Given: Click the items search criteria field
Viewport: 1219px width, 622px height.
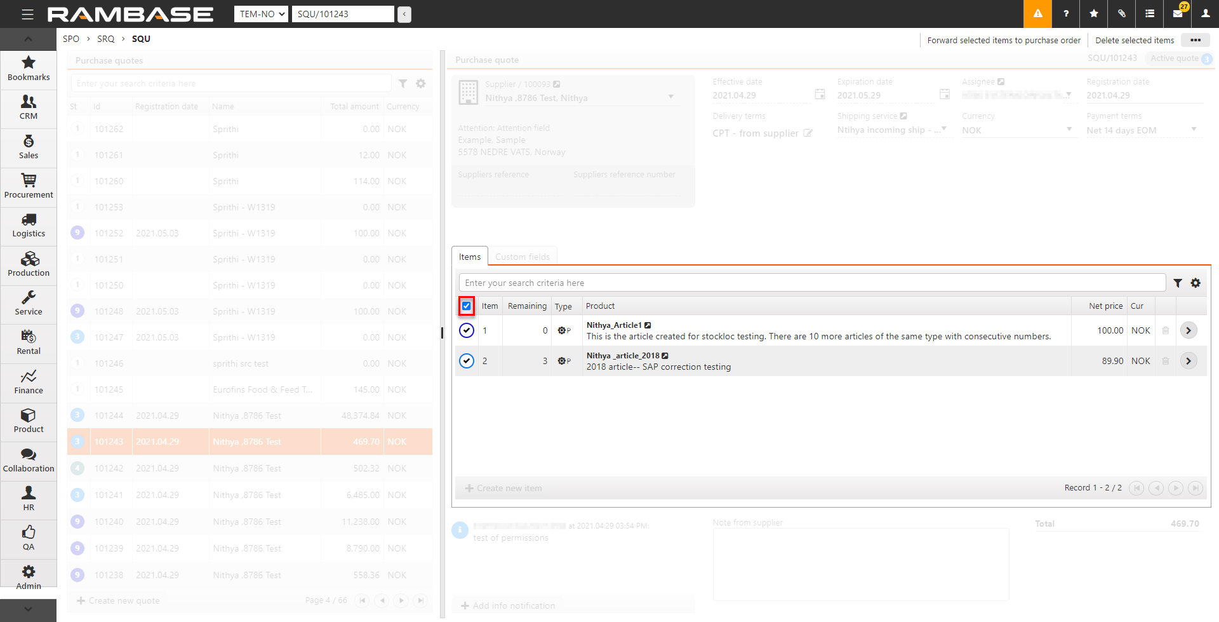Looking at the screenshot, I should pos(811,283).
